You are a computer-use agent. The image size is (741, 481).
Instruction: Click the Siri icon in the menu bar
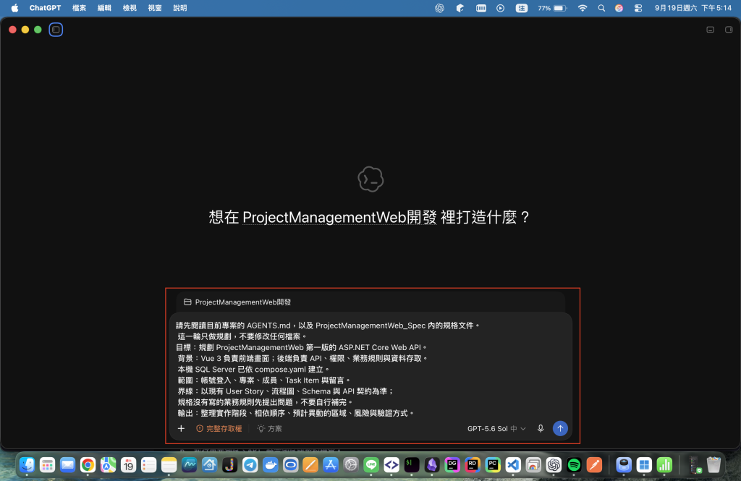pos(619,8)
